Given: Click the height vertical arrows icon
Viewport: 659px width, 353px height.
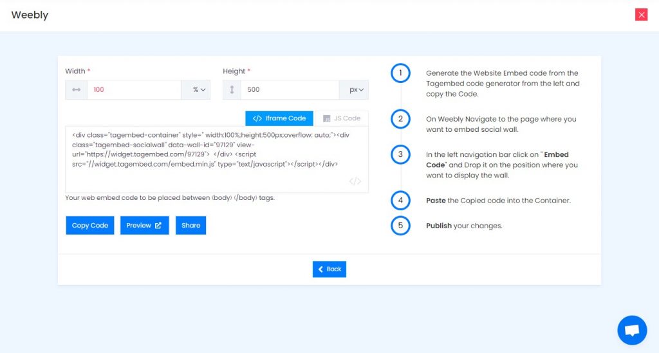Looking at the screenshot, I should click(232, 90).
